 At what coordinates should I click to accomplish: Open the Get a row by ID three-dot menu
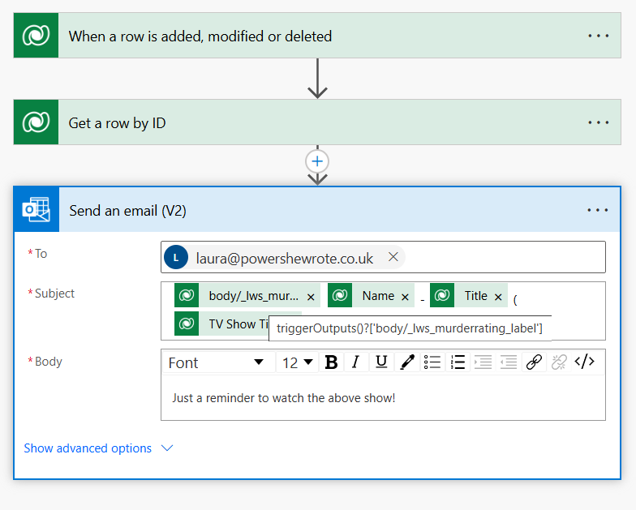click(x=599, y=122)
